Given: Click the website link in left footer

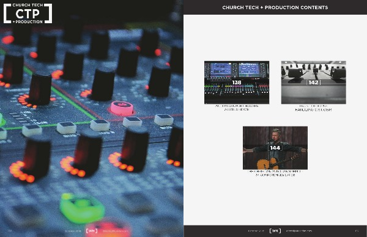Looking at the screenshot, I should [x=116, y=231].
